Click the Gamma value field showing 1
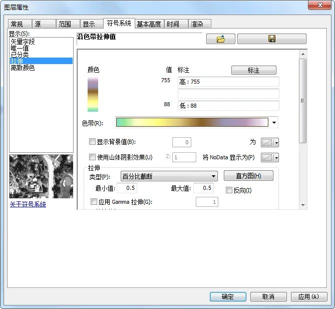 207,202
